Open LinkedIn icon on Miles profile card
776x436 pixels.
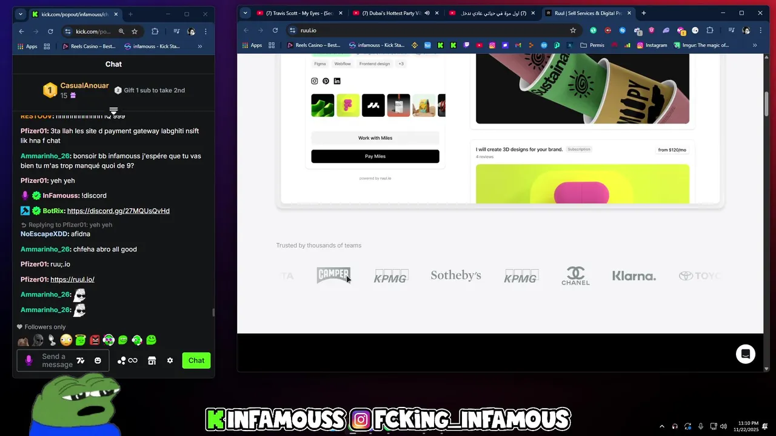(337, 81)
